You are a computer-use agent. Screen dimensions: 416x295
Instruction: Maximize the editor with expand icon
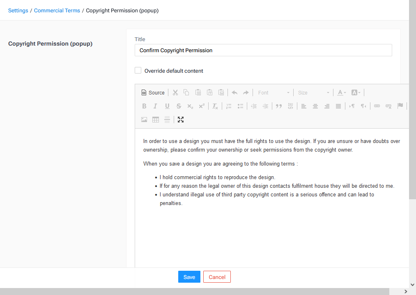pyautogui.click(x=181, y=120)
